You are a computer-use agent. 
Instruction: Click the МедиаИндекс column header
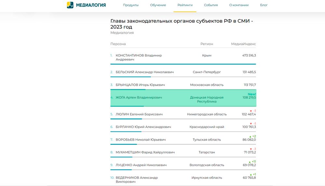[243, 44]
